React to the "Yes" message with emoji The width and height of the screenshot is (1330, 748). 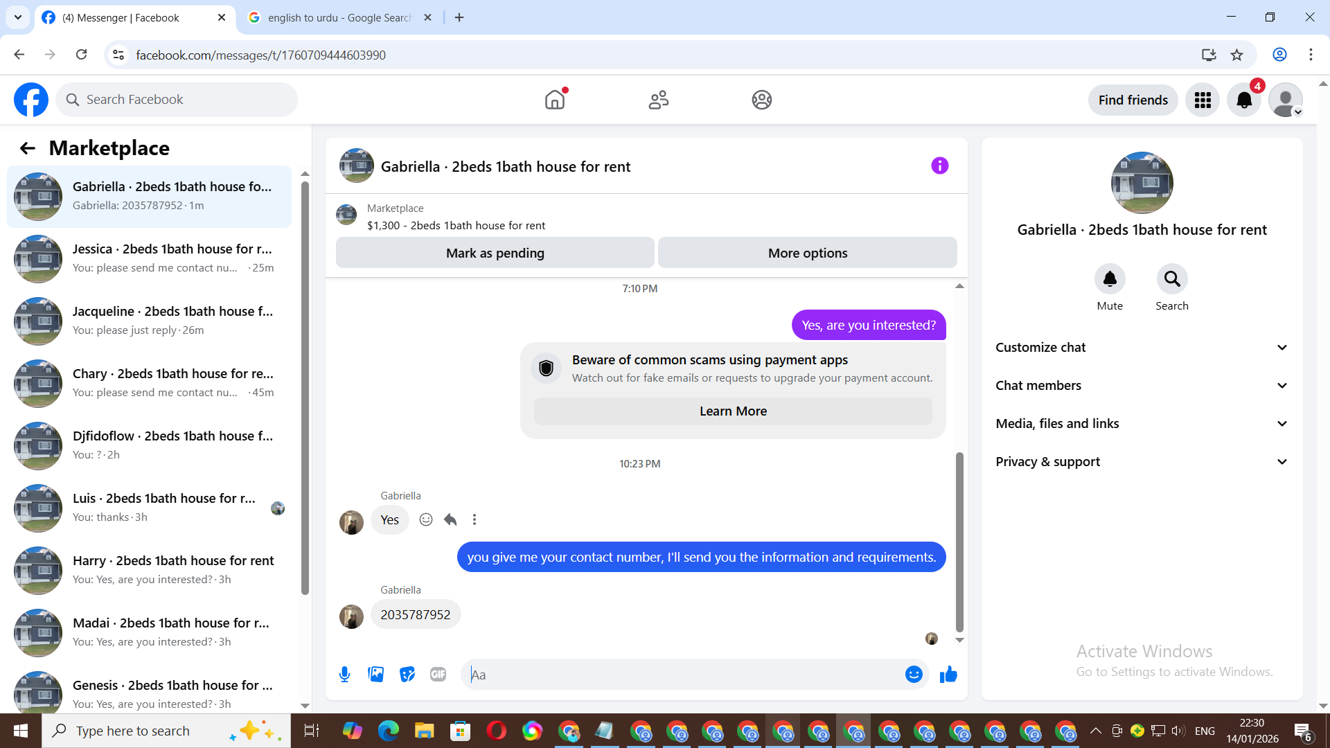426,519
